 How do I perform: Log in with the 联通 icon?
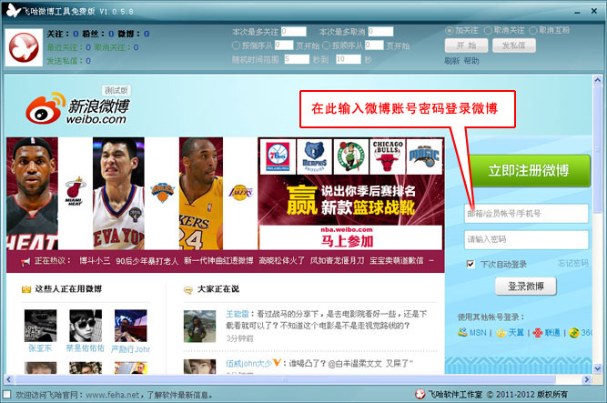[537, 333]
